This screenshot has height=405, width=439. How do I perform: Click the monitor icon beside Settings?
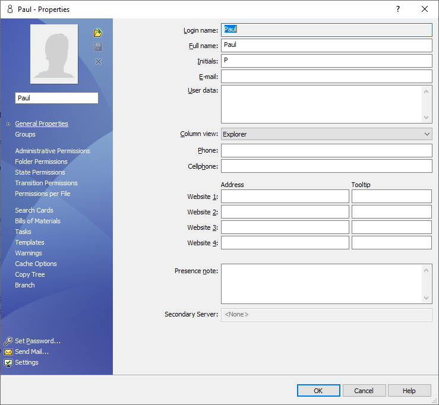[x=8, y=363]
